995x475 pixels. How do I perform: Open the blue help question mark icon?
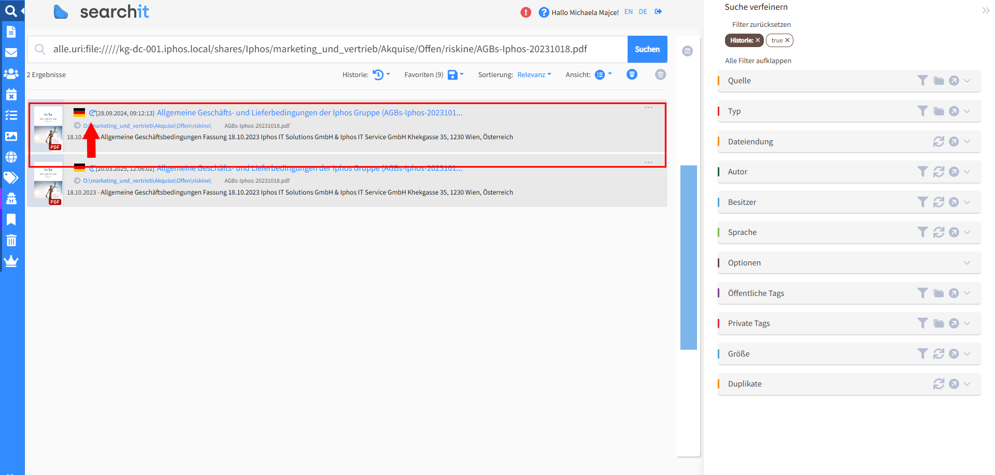(544, 12)
